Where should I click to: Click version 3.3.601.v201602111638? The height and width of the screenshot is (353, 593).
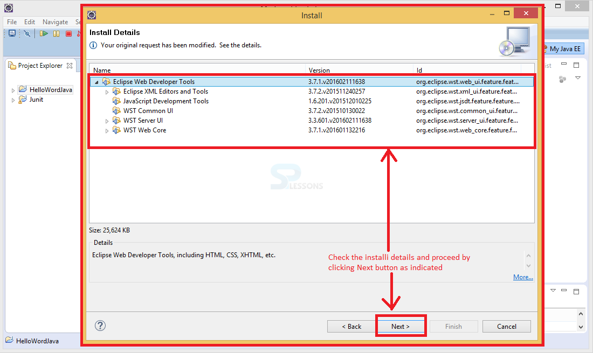[x=340, y=121]
